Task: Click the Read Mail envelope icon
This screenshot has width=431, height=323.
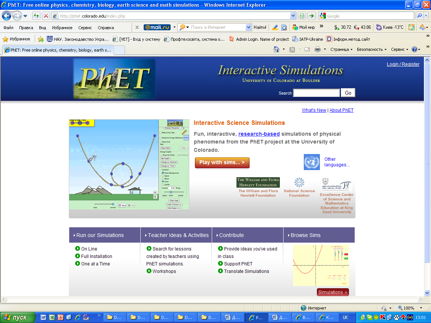Action: tap(307, 49)
